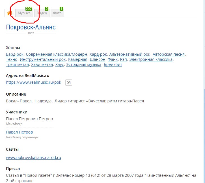Copy the RealMusic address with copy icon
The width and height of the screenshot is (205, 183).
pyautogui.click(x=69, y=83)
